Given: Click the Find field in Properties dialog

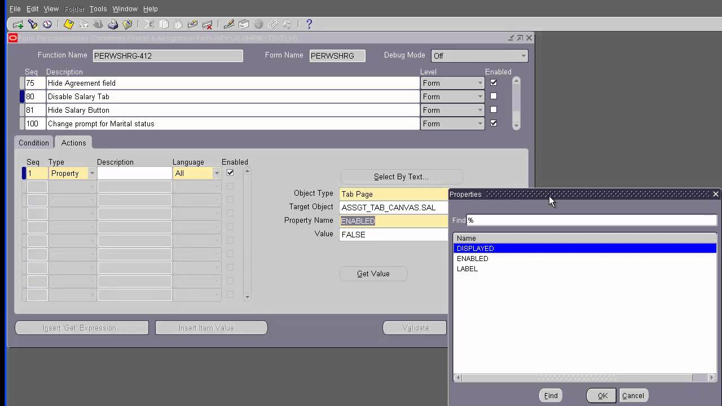Looking at the screenshot, I should click(592, 220).
